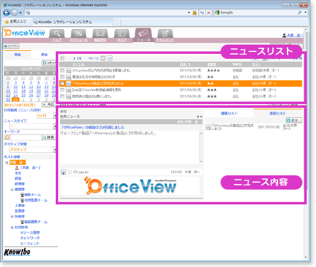
Task: Click the news icon in the related list entry
Action: tap(208, 128)
